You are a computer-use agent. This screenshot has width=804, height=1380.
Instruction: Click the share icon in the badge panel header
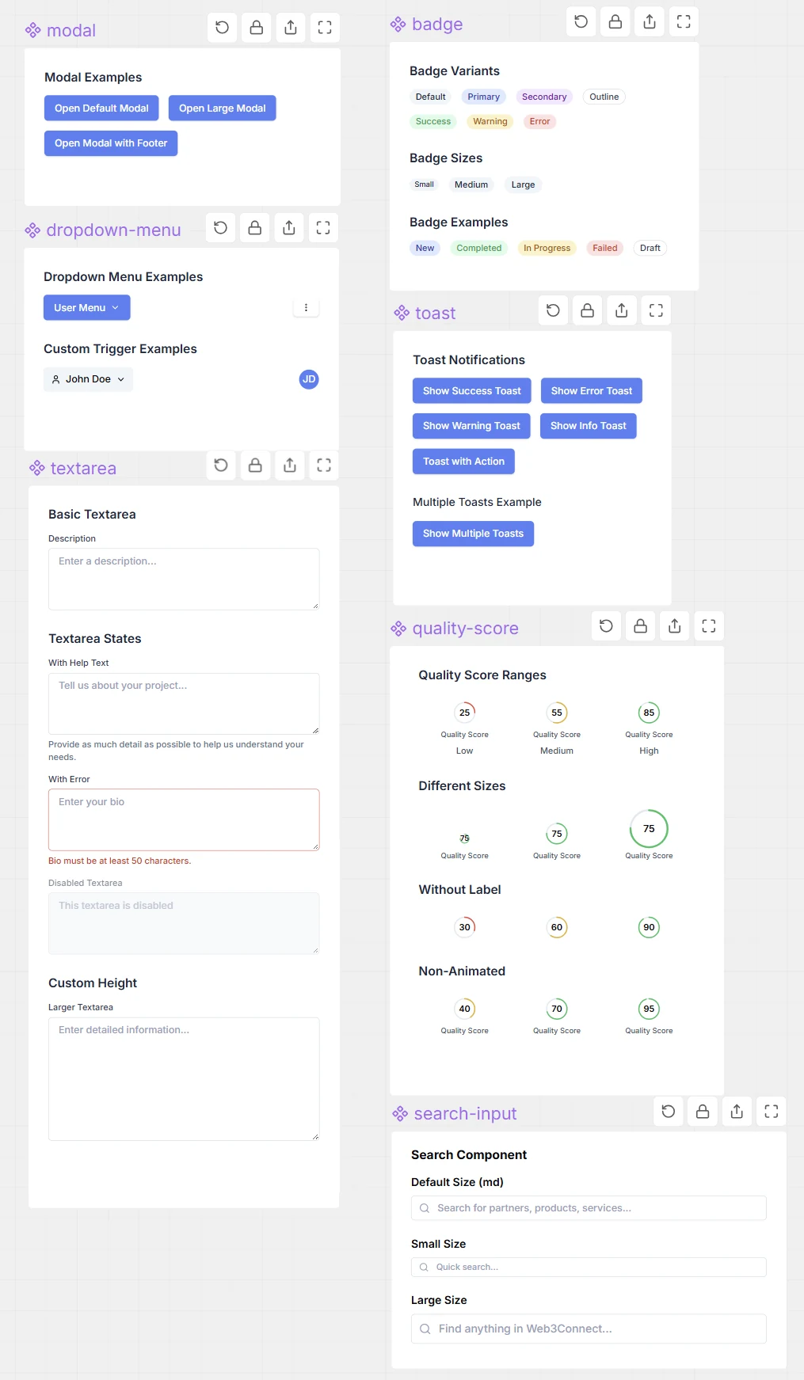(x=650, y=21)
